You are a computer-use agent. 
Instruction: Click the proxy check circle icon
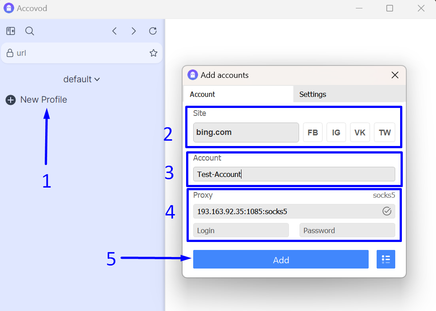tap(387, 211)
